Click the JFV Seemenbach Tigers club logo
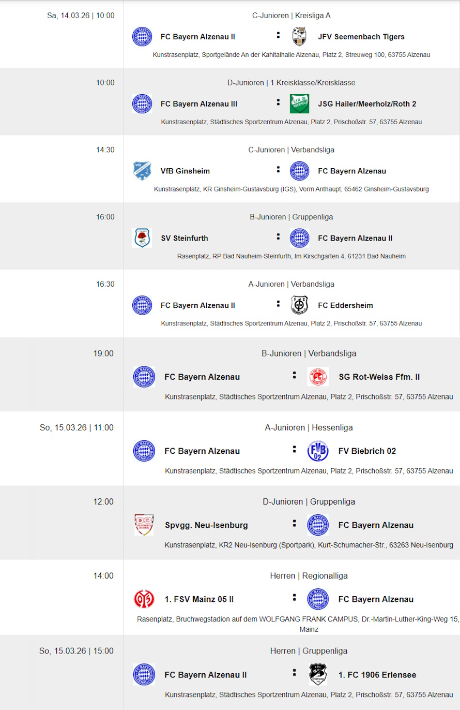The height and width of the screenshot is (710, 460). pos(299,37)
